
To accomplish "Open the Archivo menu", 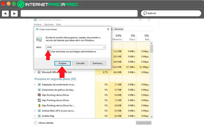I will point(37,24).
